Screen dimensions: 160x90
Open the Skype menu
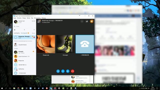tap(14, 18)
